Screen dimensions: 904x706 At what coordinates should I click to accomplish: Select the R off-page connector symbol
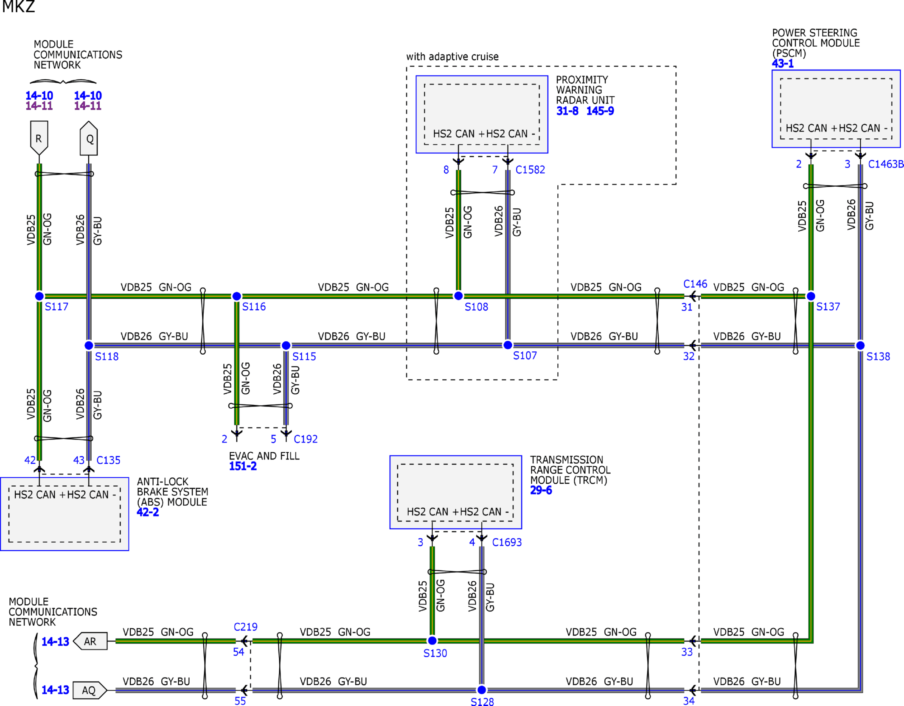pyautogui.click(x=39, y=138)
